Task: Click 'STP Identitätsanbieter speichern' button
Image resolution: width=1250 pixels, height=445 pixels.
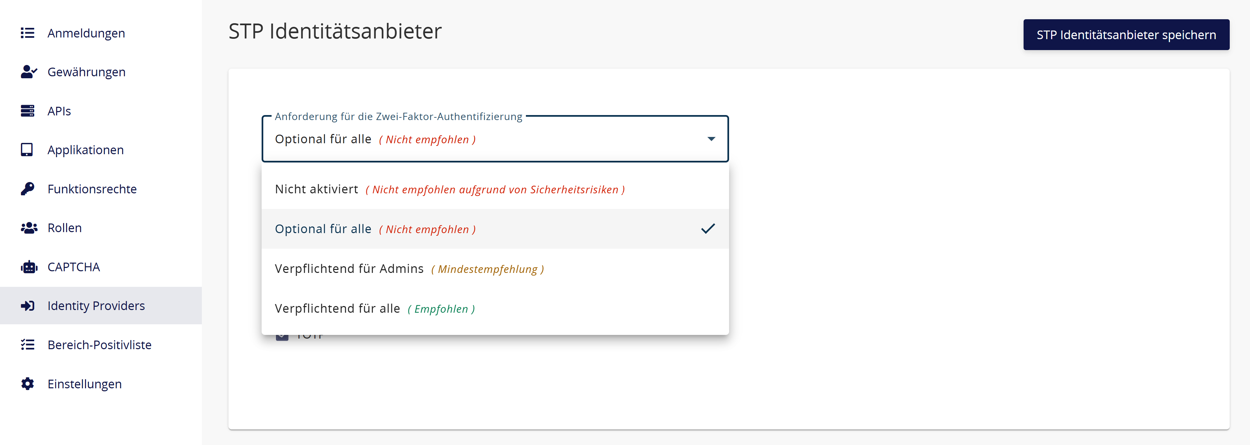Action: pyautogui.click(x=1126, y=35)
